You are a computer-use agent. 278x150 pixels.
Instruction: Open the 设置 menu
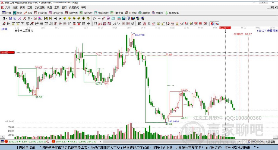[x=49, y=7]
